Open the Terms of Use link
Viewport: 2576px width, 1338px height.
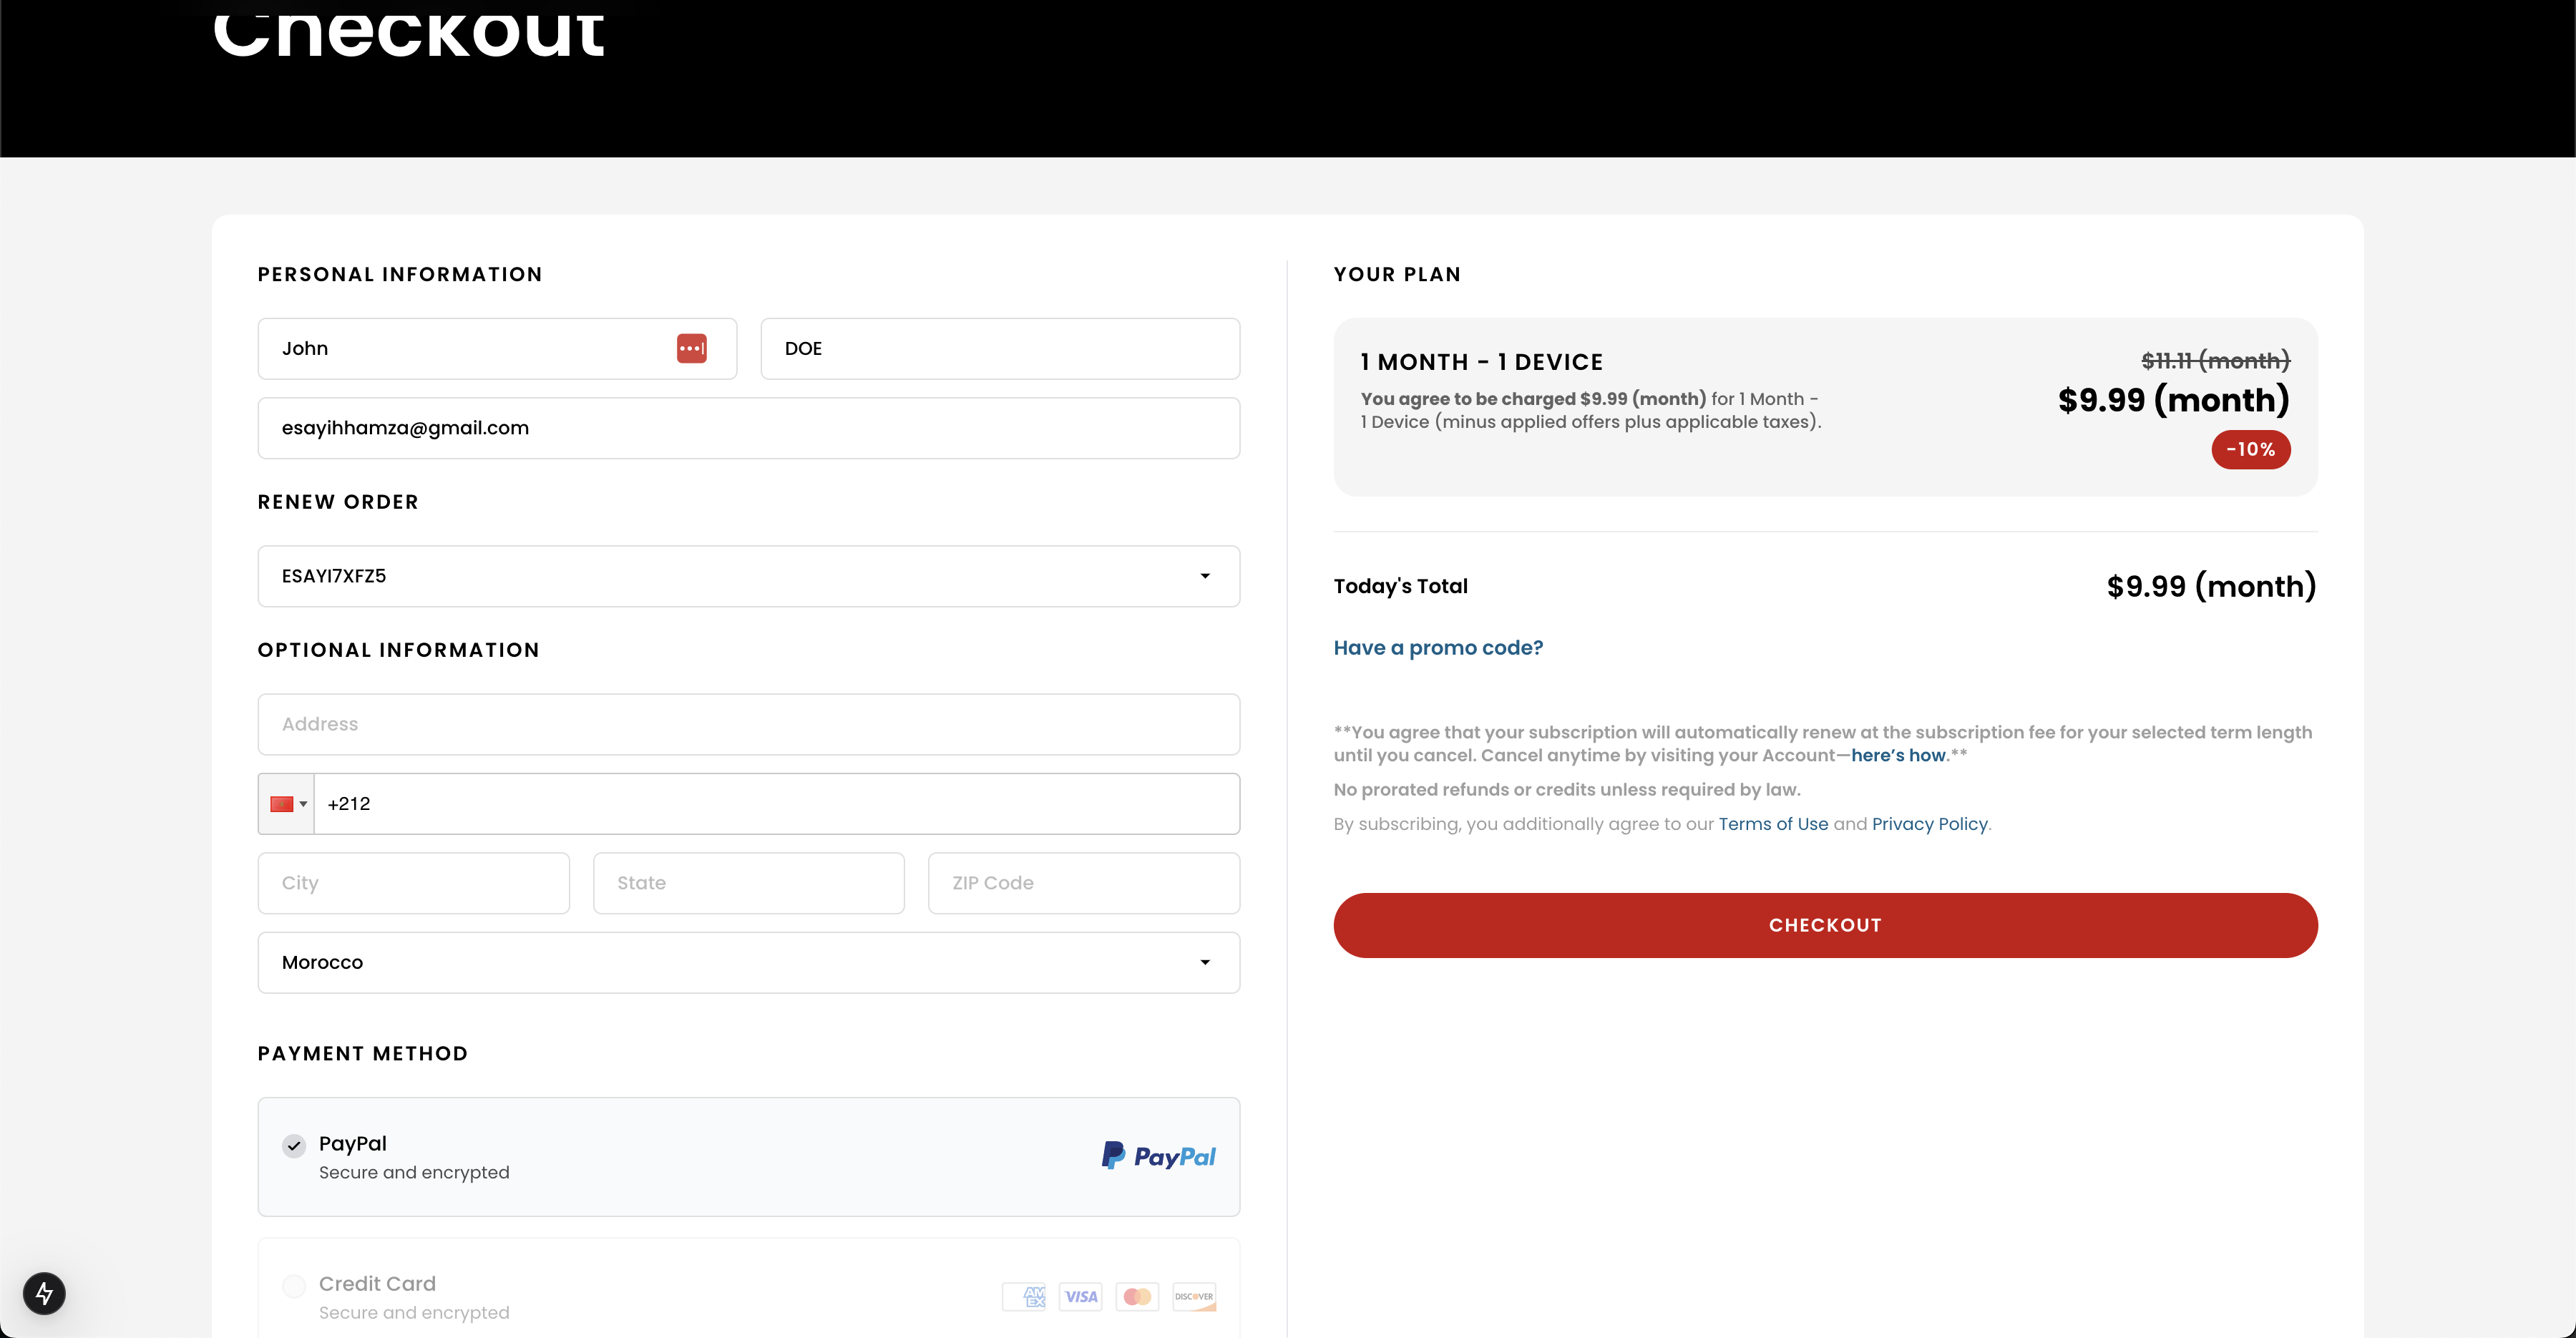point(1773,824)
